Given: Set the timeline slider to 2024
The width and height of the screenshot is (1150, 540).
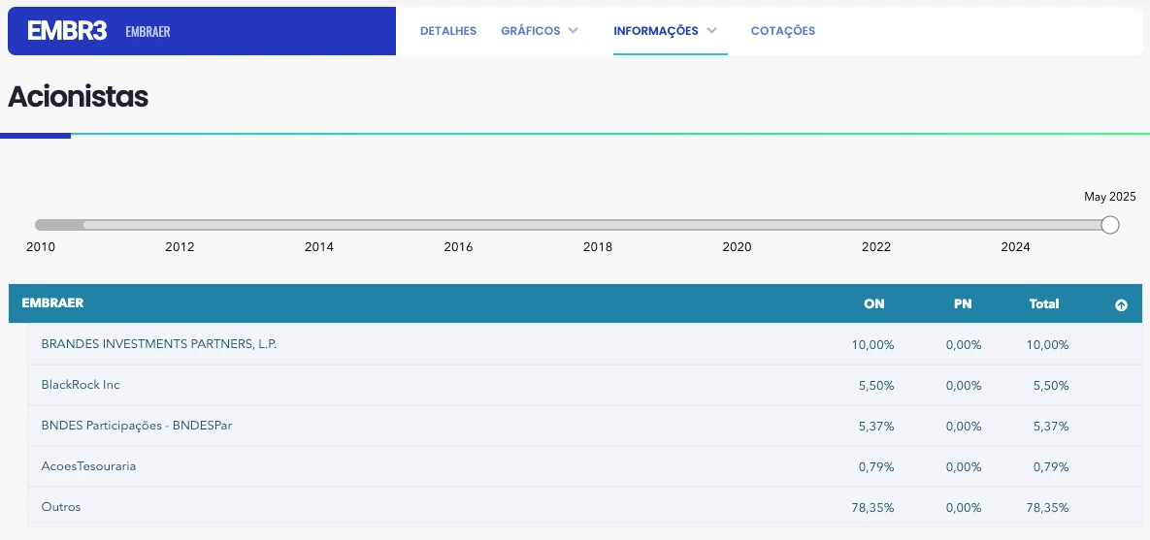Looking at the screenshot, I should coord(1016,247).
